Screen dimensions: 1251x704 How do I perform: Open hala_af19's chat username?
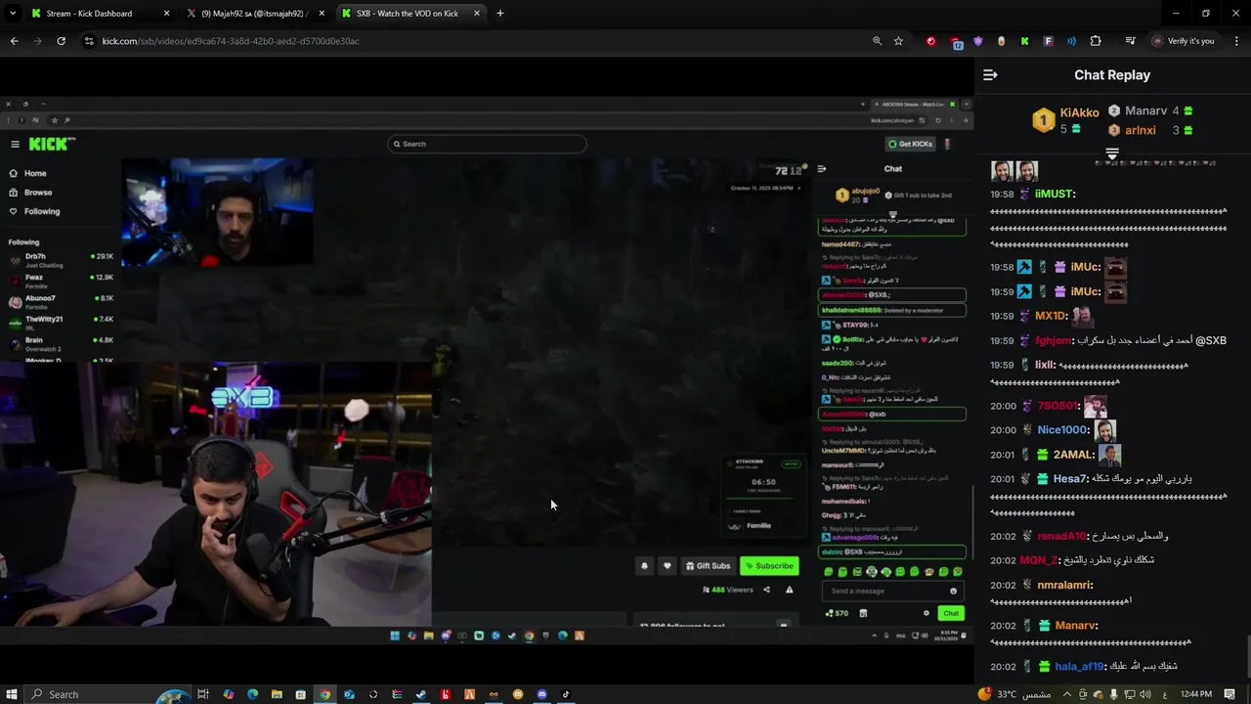[1080, 667]
